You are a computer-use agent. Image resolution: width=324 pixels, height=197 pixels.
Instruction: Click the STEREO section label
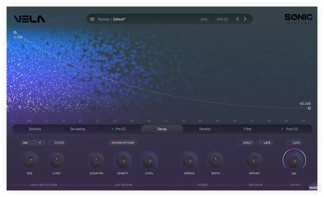(203, 185)
